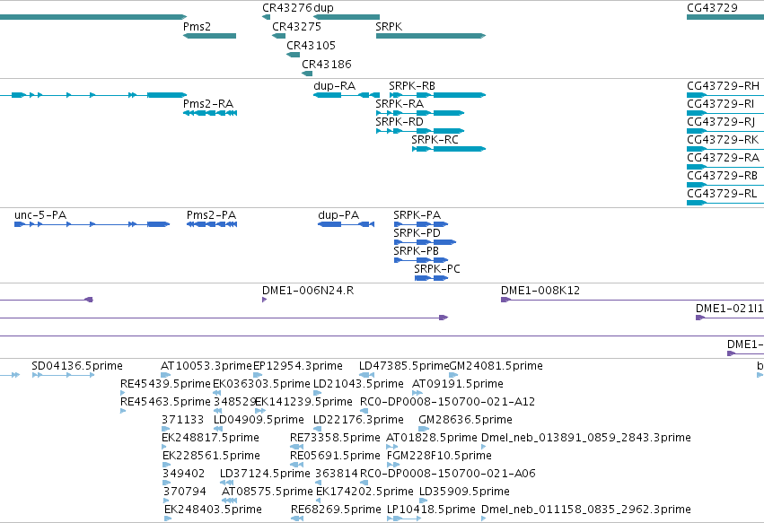This screenshot has height=523, width=764.
Task: Click the RC0-DP0008-150700-021-A06 label
Action: [448, 474]
